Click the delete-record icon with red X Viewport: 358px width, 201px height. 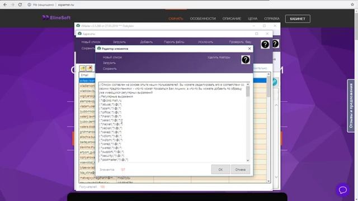tap(89, 68)
